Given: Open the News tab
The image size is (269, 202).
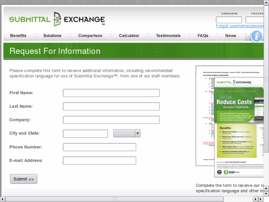Looking at the screenshot, I should [x=231, y=36].
